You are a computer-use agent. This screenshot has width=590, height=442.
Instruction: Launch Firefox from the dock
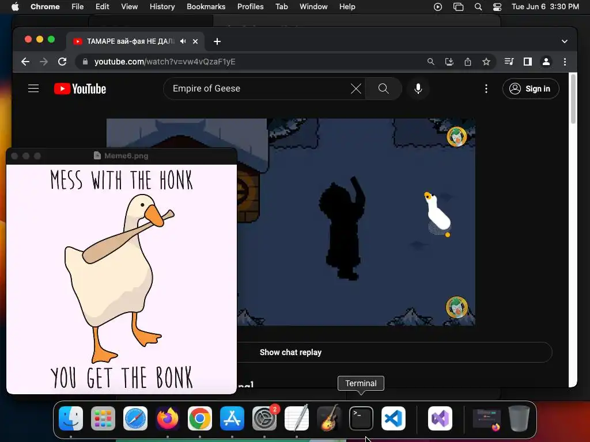[x=168, y=418]
